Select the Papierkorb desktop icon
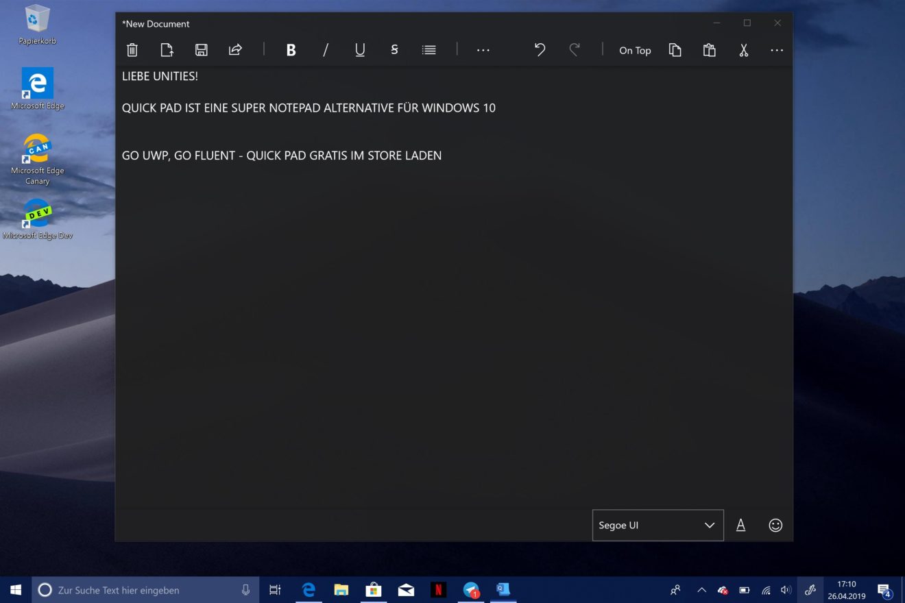 (x=38, y=25)
